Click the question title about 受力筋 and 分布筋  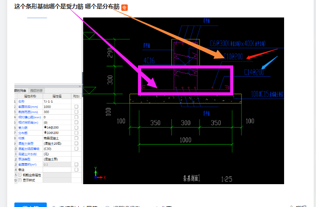(x=67, y=7)
